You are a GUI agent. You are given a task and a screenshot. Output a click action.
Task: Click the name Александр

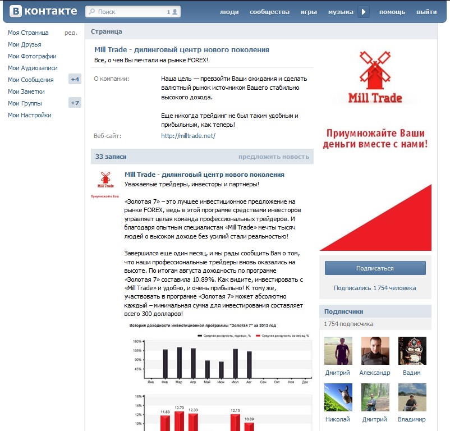click(375, 373)
